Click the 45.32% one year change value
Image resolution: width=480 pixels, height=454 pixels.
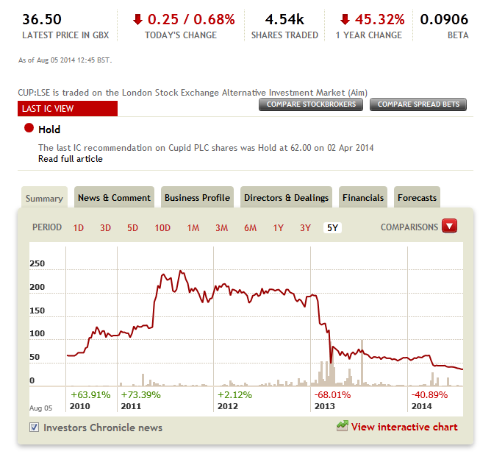click(x=379, y=19)
